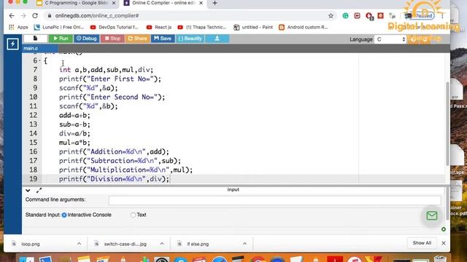Open the Apps bookmarks shortcut

pyautogui.click(x=18, y=28)
